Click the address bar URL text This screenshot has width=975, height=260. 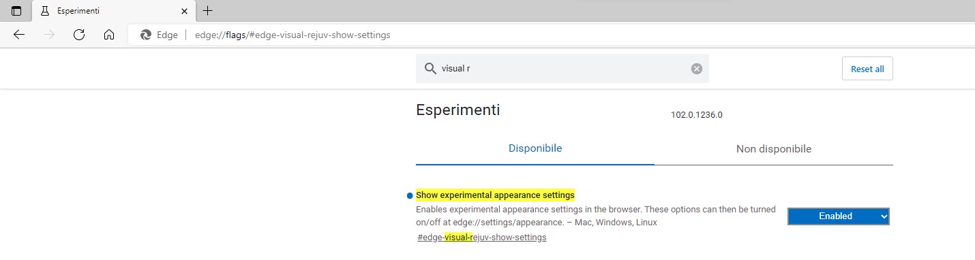(292, 35)
